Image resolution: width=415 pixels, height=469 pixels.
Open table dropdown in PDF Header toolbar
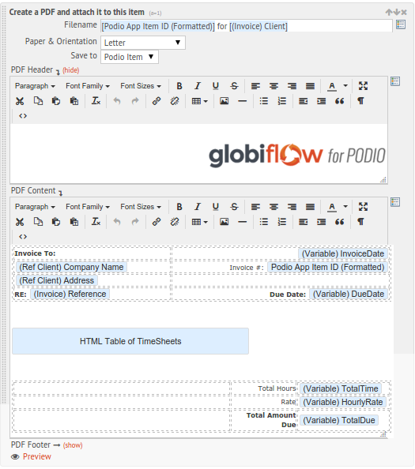[200, 101]
